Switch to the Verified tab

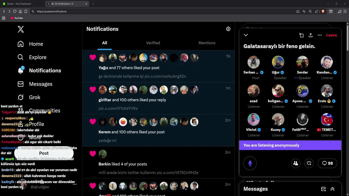153,43
